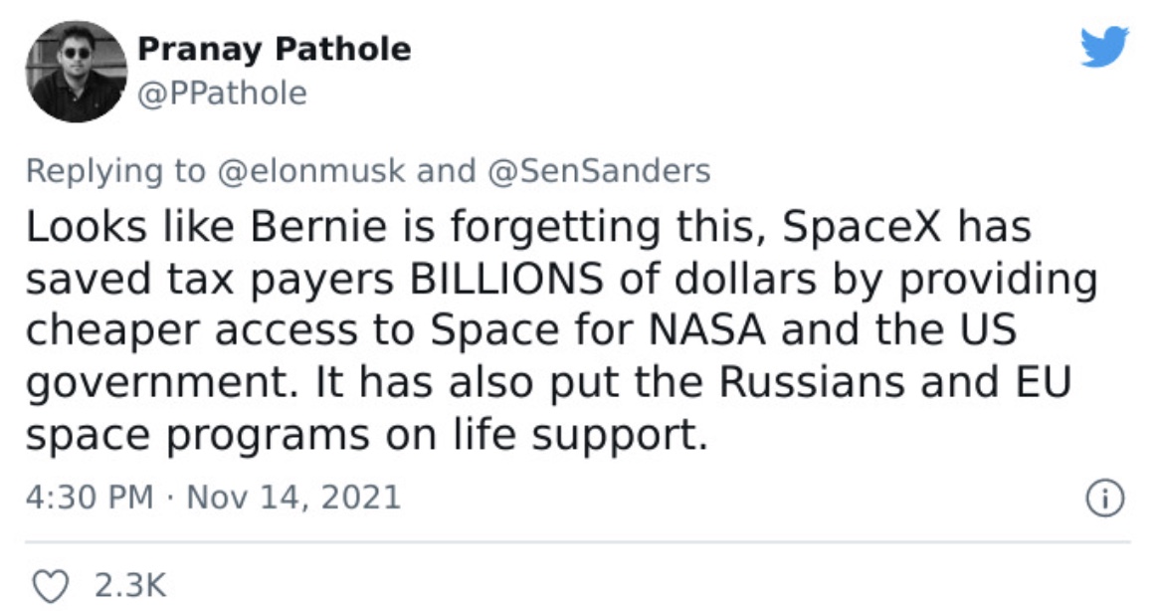Viewport: 1158px width, 611px height.
Task: Click the word BILLIONS in tweet
Action: click(506, 280)
